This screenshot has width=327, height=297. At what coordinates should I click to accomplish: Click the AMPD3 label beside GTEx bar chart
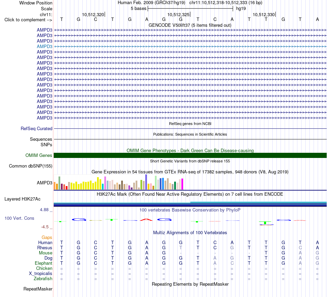pos(44,183)
